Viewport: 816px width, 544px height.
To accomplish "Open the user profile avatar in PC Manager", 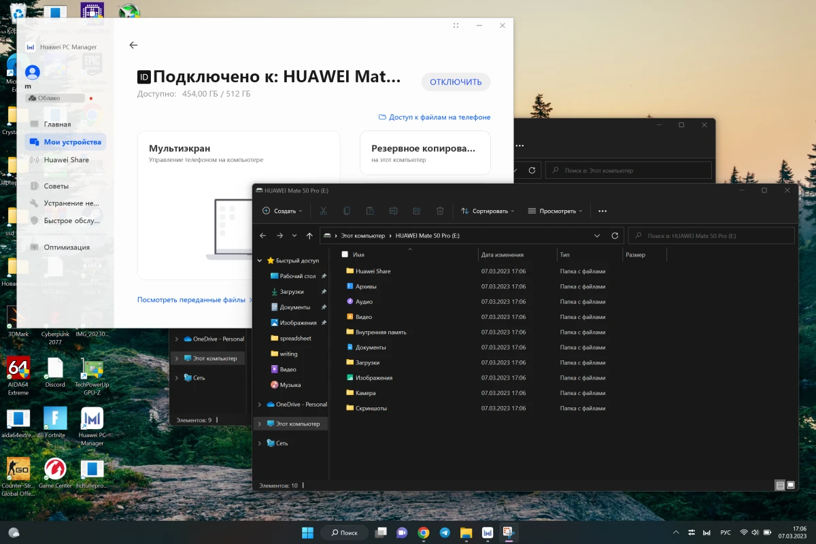I will click(x=32, y=72).
